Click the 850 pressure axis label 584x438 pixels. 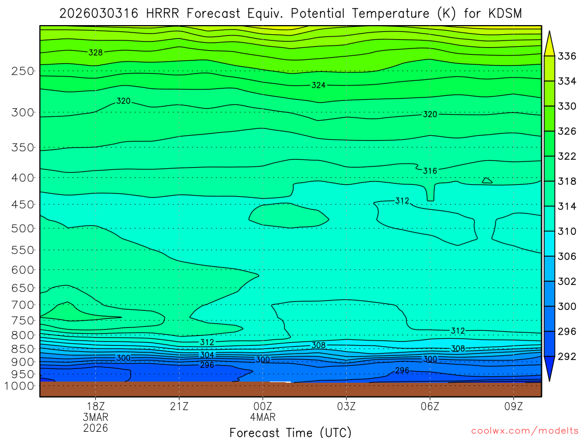point(23,348)
